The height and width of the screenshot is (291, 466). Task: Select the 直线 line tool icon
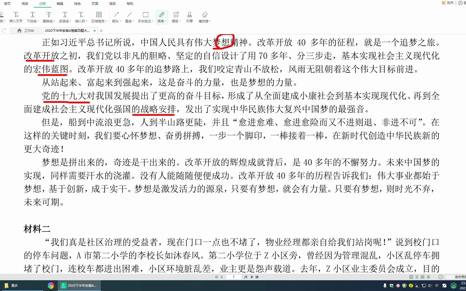129,15
